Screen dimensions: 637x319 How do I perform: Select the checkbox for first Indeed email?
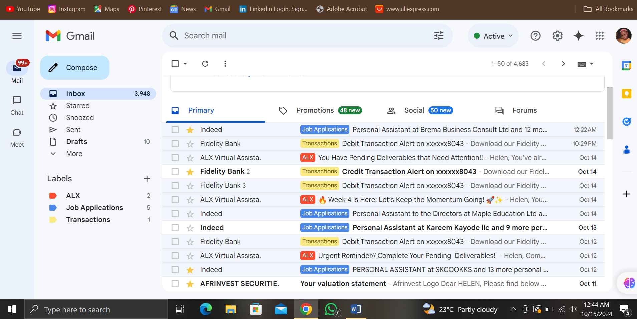pos(175,130)
